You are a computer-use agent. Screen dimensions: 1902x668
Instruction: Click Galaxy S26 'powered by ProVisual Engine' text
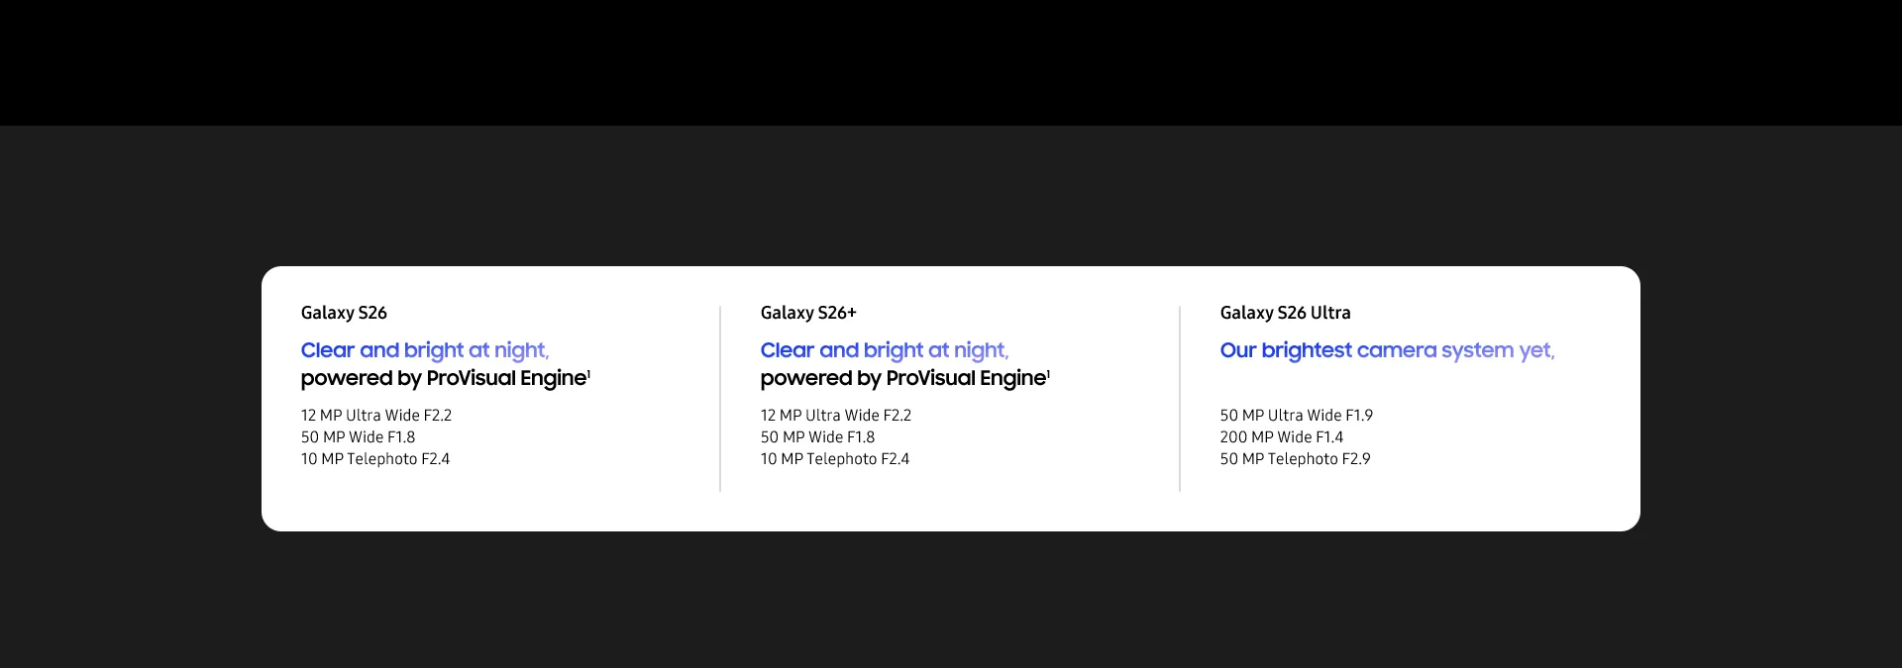[443, 378]
